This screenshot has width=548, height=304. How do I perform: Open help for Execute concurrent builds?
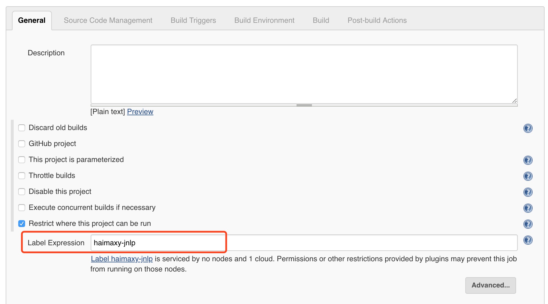click(x=528, y=208)
